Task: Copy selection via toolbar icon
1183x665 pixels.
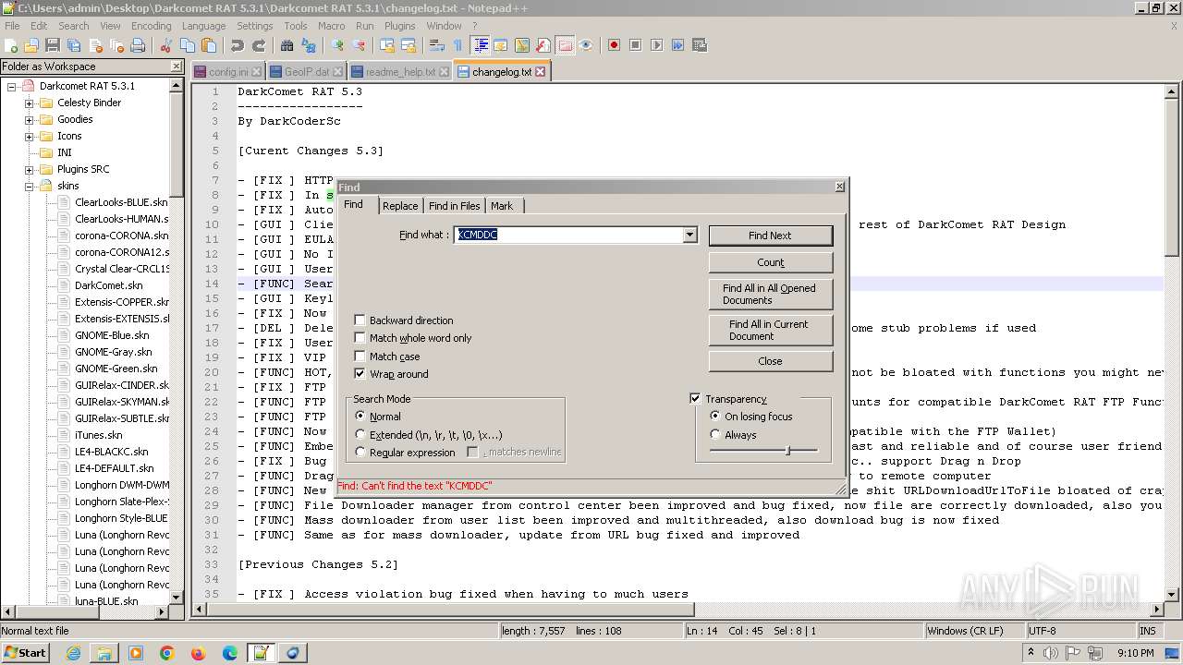Action: [x=188, y=45]
